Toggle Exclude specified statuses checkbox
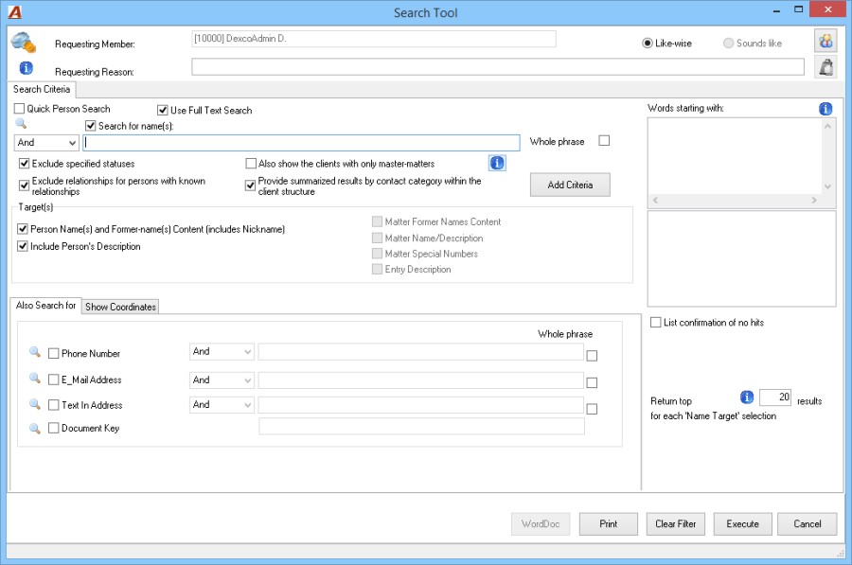Screen dimensions: 852x565 coord(24,164)
